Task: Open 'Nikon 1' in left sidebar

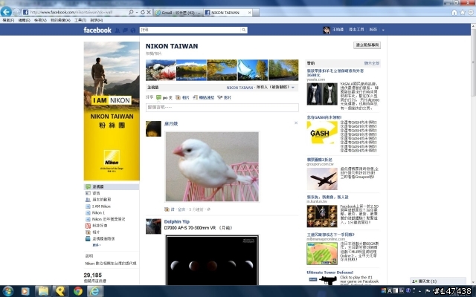Action: click(x=98, y=213)
